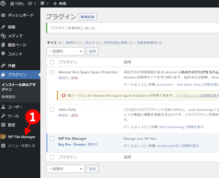Image resolution: width=219 pixels, height=178 pixels.
Task: Filter by 使用中 (1) plugins
Action: click(x=73, y=43)
